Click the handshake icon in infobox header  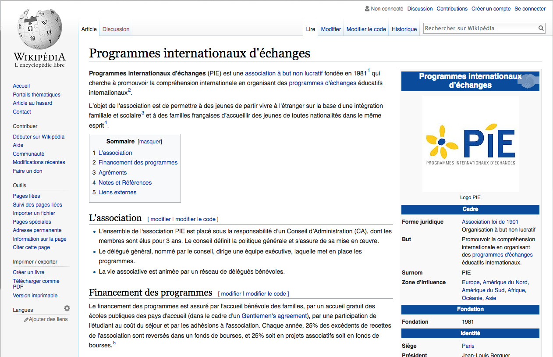click(528, 81)
